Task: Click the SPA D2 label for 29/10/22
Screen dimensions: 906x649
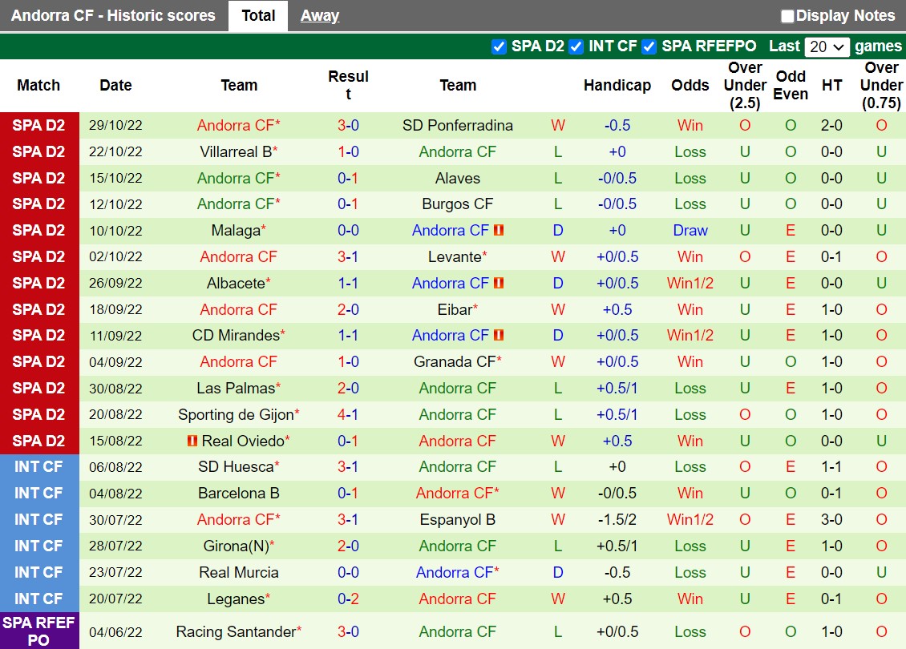Action: [38, 125]
